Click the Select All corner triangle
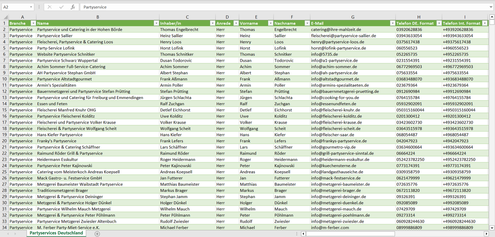This screenshot has height=237, width=495. click(x=5, y=17)
